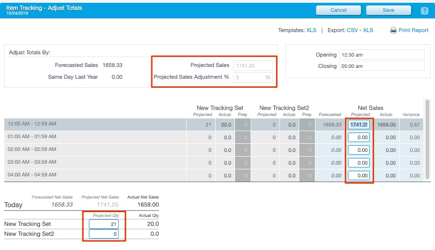Click the Today label in summary
The height and width of the screenshot is (250, 435).
[x=13, y=205]
